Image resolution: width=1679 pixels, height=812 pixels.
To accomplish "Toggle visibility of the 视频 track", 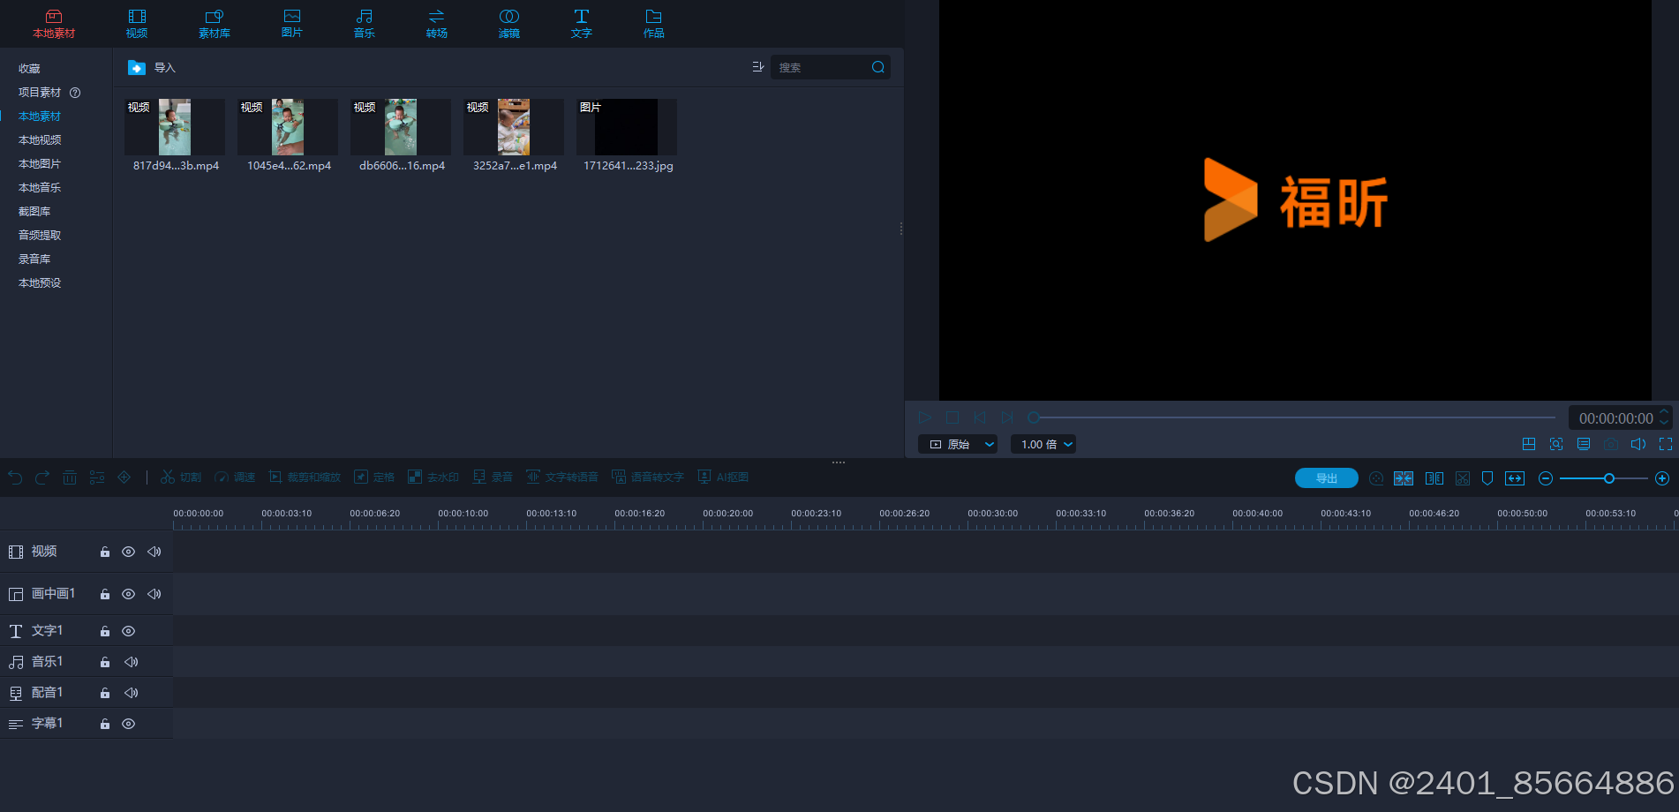I will point(128,552).
